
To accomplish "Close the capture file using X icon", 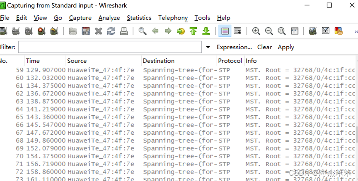I will (98, 31).
